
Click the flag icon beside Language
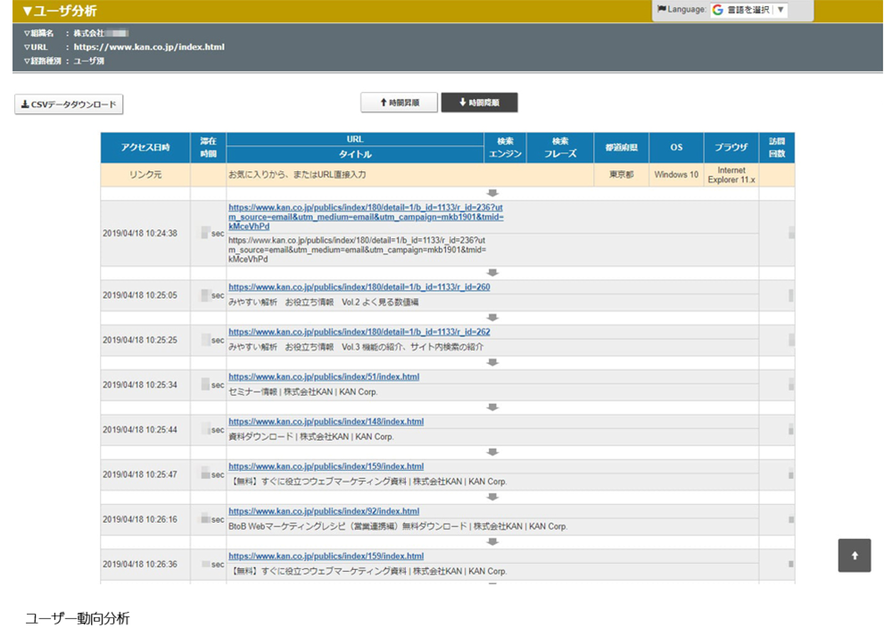[662, 9]
